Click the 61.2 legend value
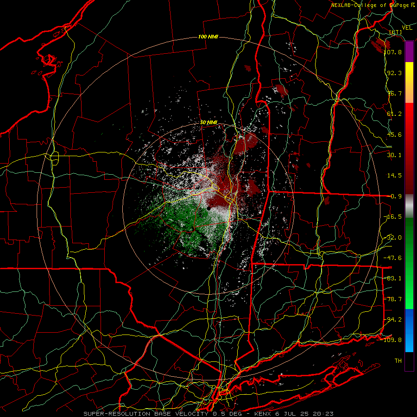 (x=394, y=114)
